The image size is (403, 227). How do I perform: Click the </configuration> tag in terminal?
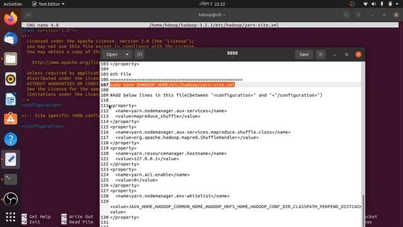[43, 126]
